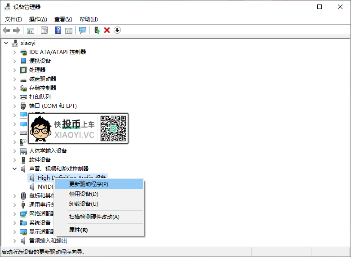This screenshot has width=351, height=257.
Task: Choose 属性(R) from context menu
Action: pos(99,230)
